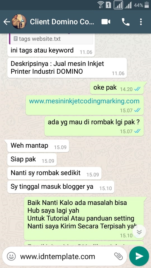The width and height of the screenshot is (151, 268).
Task: Select the 'oke pak' sent message
Action: point(117,88)
